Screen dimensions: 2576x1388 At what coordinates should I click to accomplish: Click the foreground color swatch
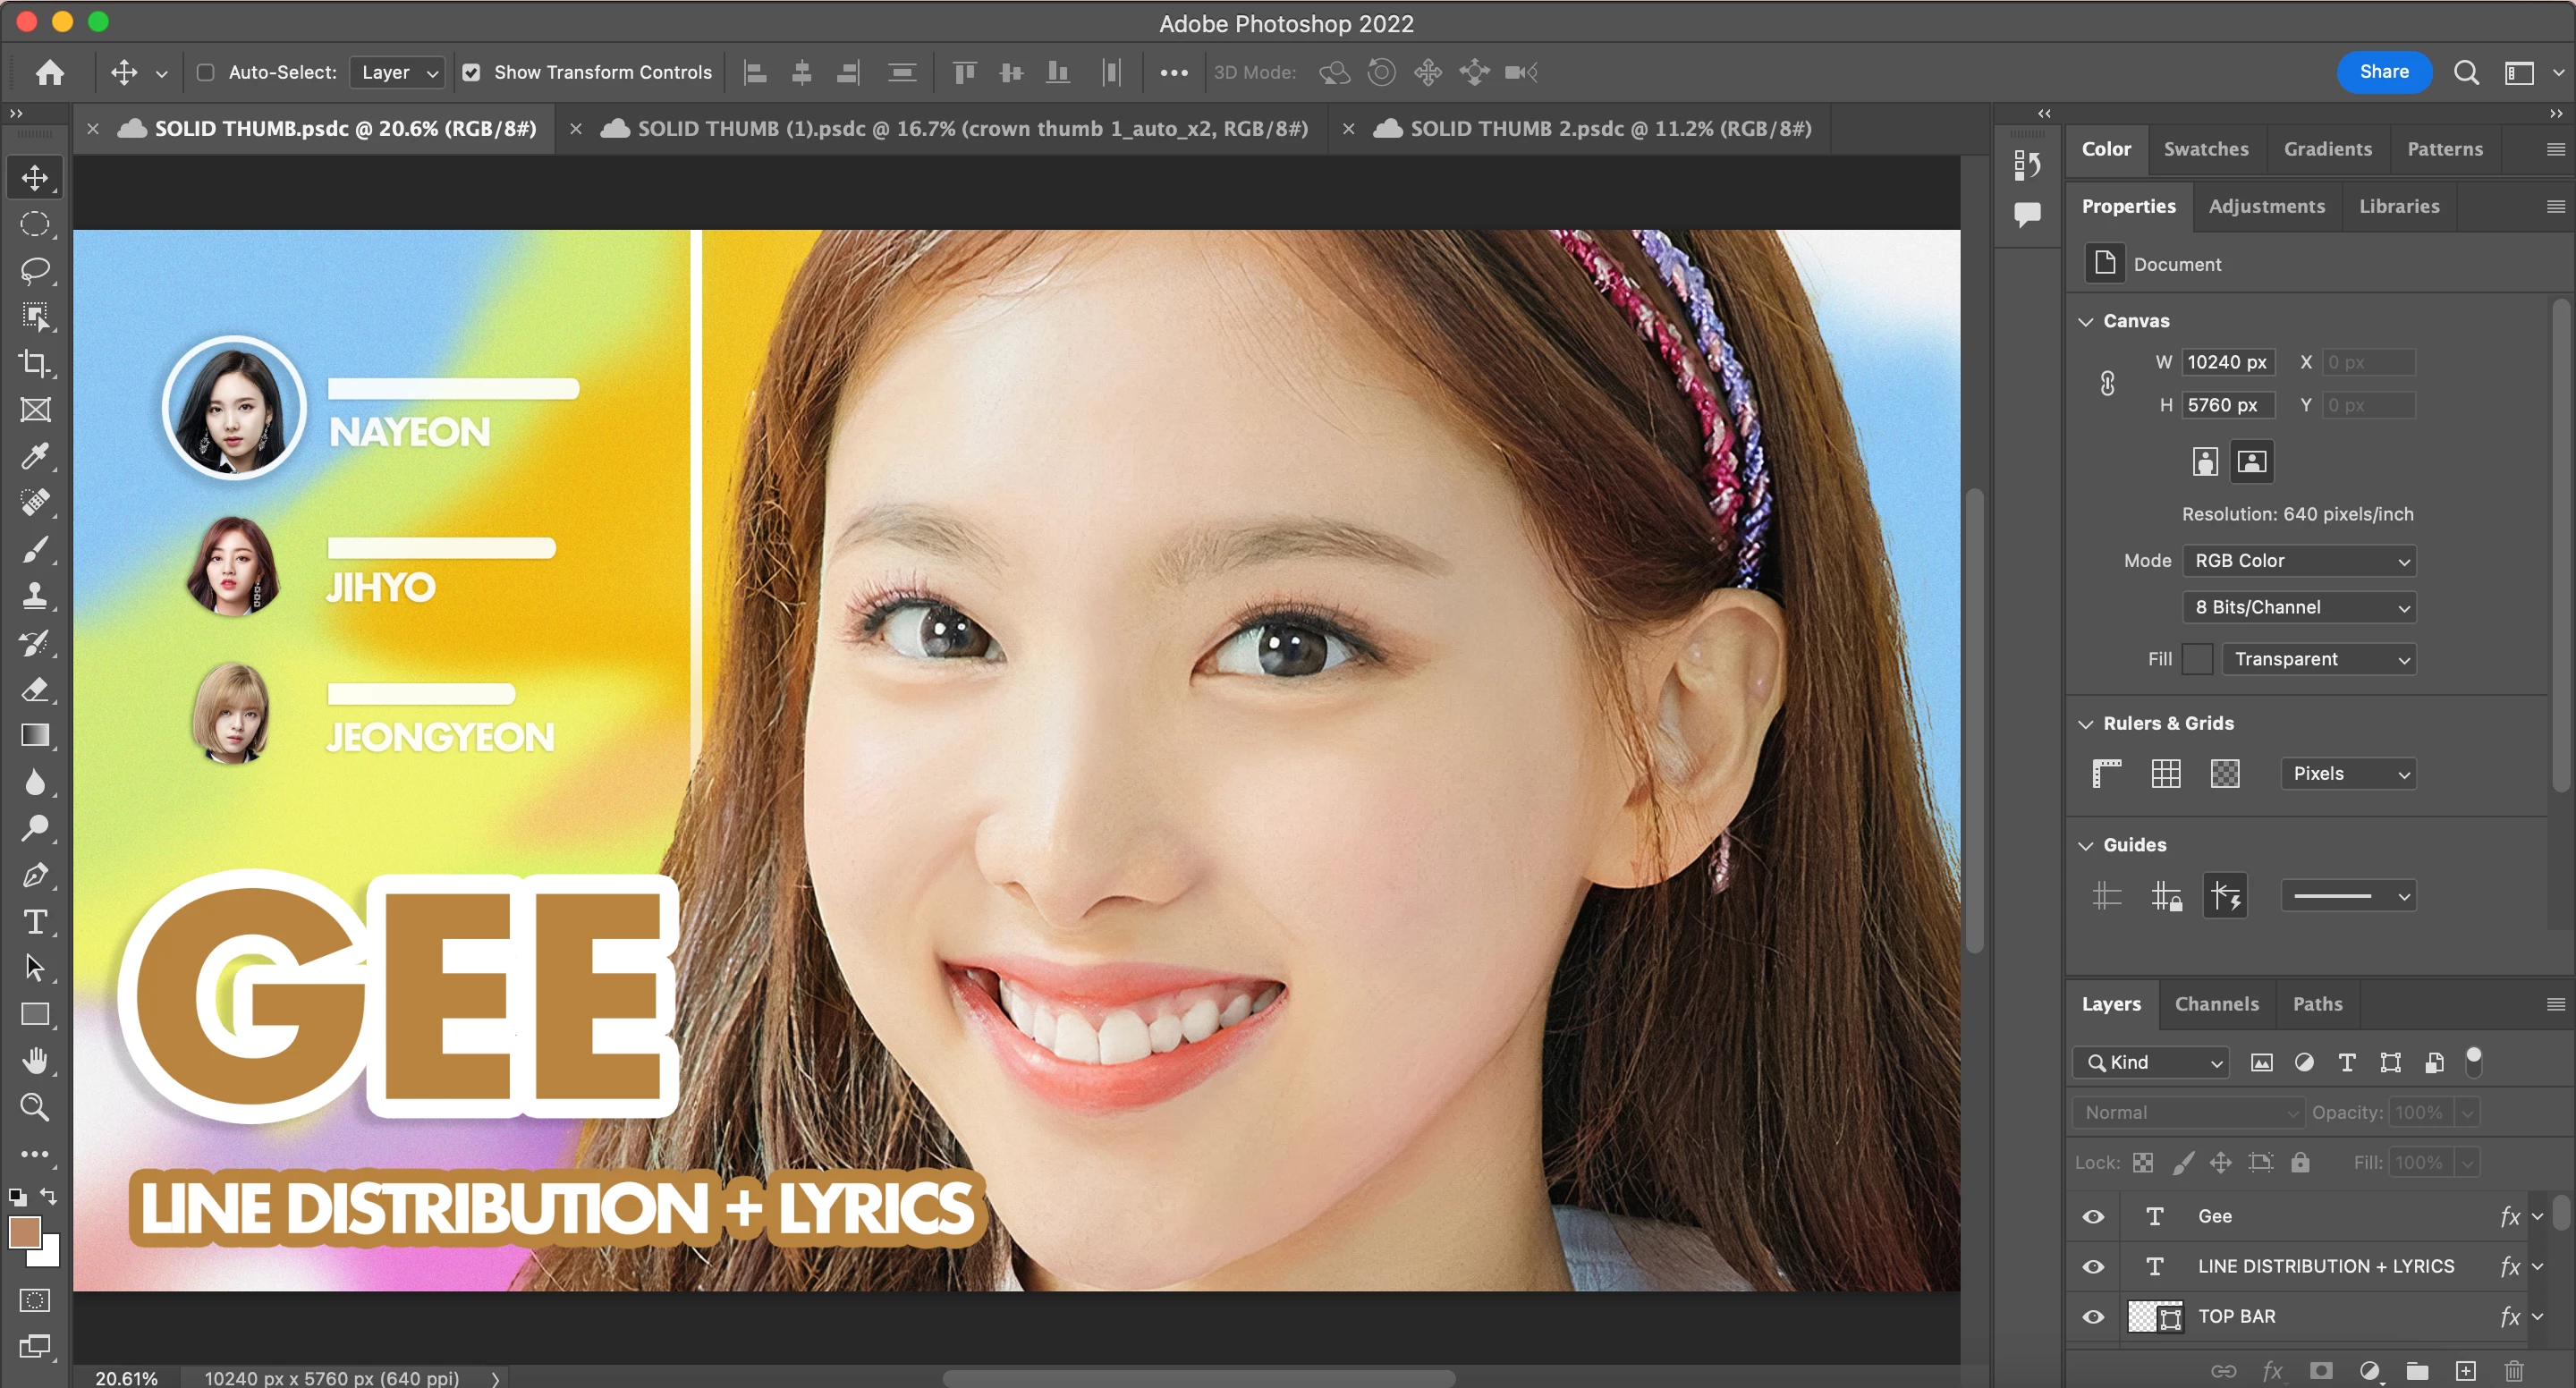24,1232
